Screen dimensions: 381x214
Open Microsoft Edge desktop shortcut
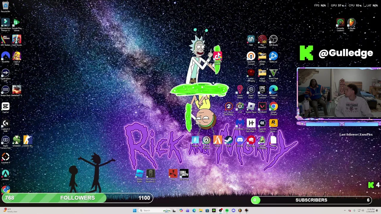[x=273, y=92]
